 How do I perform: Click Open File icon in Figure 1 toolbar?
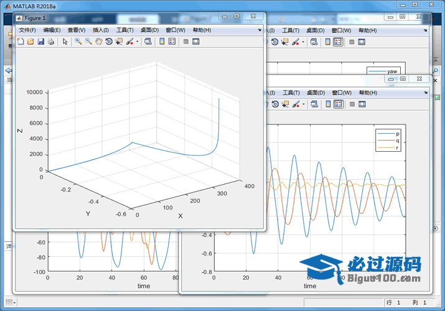[30, 42]
